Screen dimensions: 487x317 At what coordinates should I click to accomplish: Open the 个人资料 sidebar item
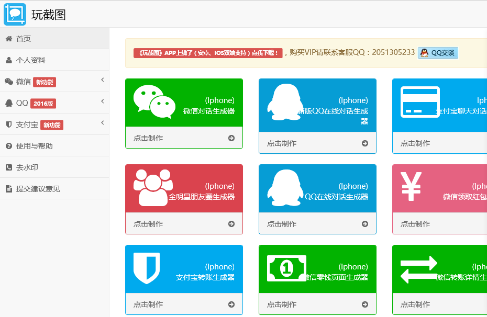tap(54, 60)
